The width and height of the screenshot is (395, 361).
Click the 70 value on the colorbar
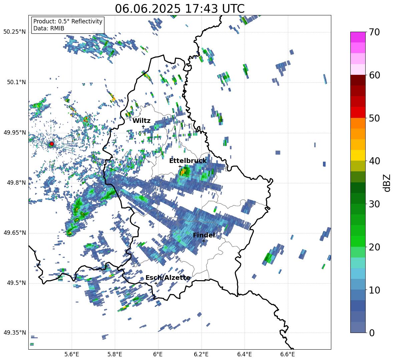coord(374,32)
